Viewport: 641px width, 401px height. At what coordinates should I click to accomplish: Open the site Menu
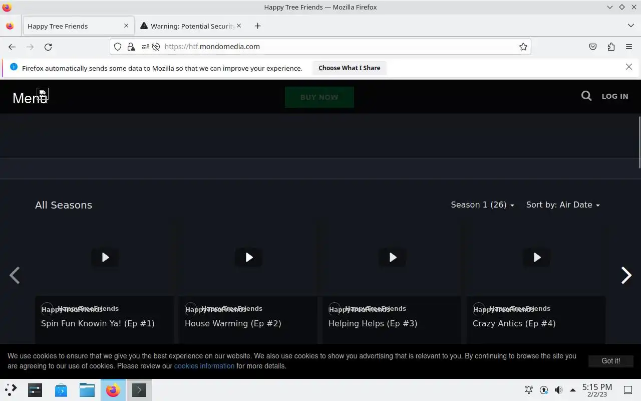coord(30,98)
